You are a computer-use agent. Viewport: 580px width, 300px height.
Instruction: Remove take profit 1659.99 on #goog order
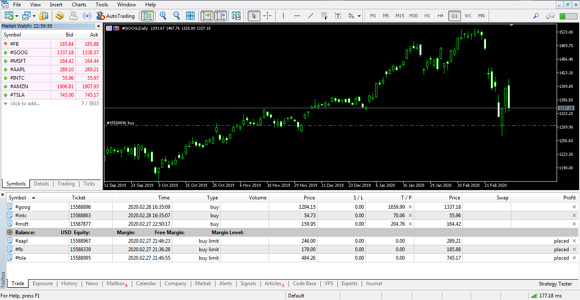[410, 207]
